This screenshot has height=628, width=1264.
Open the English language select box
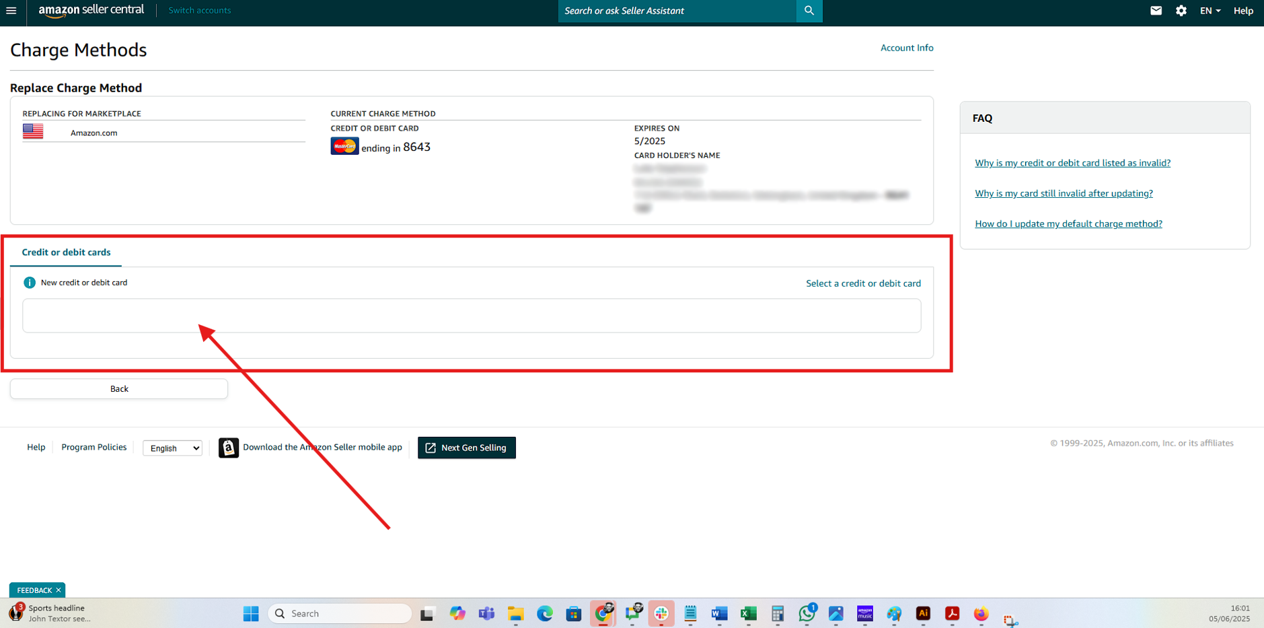tap(173, 448)
